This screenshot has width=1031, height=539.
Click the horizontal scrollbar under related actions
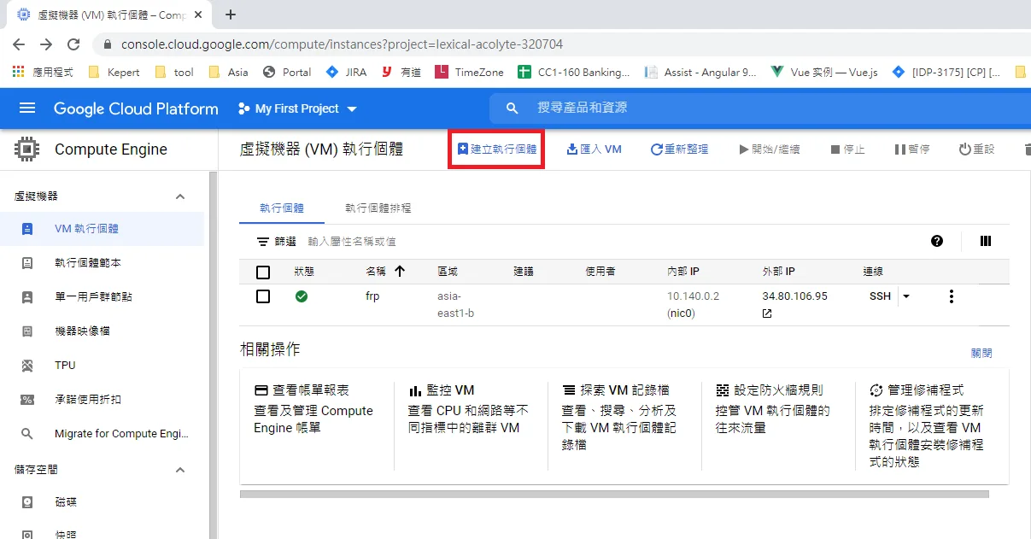click(613, 494)
